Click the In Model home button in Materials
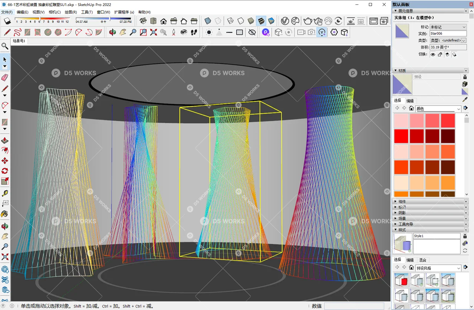The image size is (474, 310). coord(411,108)
